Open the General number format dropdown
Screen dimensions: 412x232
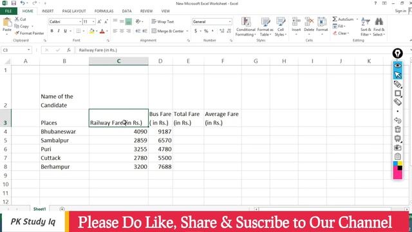click(230, 21)
